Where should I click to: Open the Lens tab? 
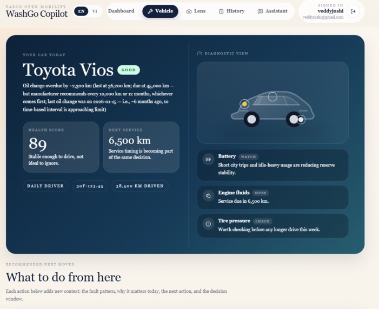pos(196,11)
